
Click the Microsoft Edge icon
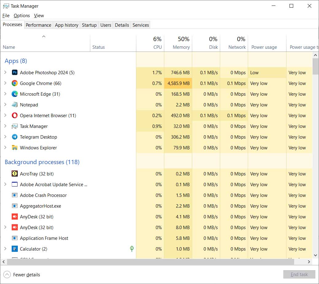(x=14, y=94)
